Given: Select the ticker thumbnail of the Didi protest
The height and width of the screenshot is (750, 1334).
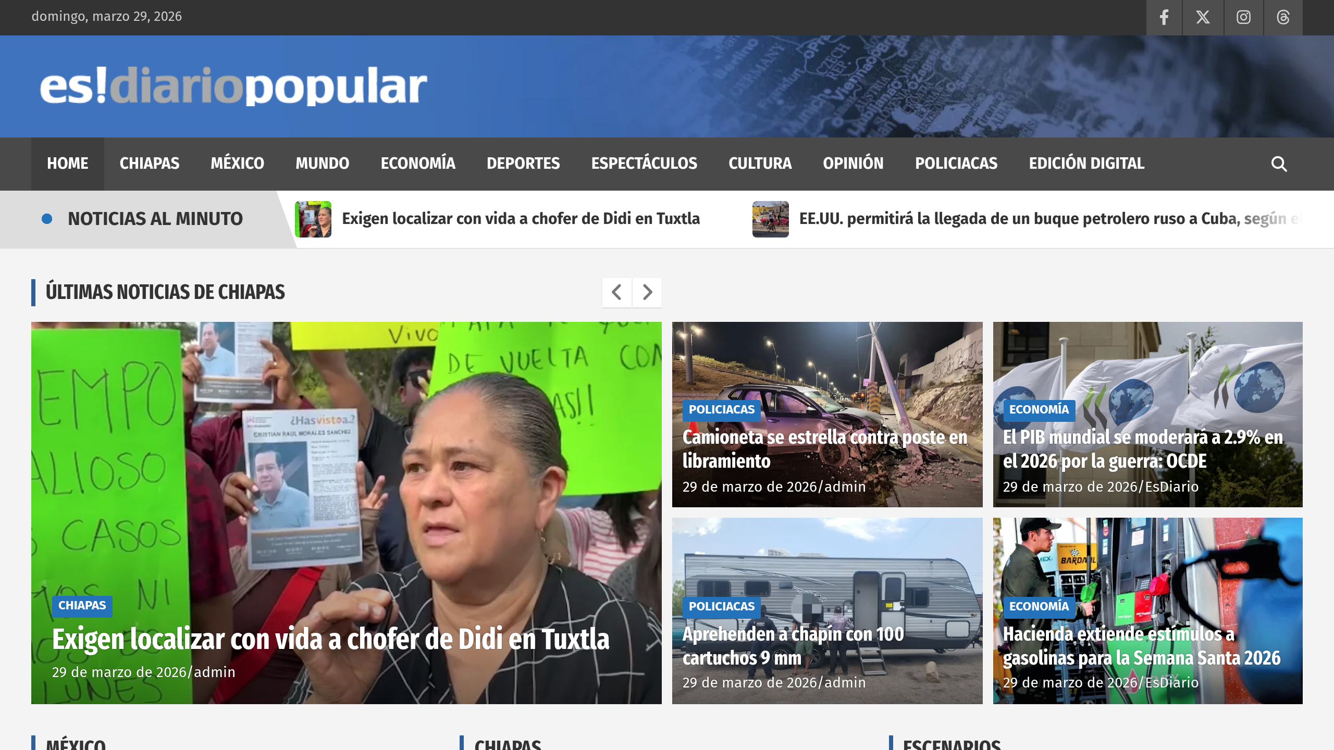Looking at the screenshot, I should (x=313, y=219).
